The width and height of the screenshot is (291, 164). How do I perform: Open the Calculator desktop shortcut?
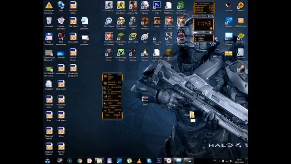241,53
